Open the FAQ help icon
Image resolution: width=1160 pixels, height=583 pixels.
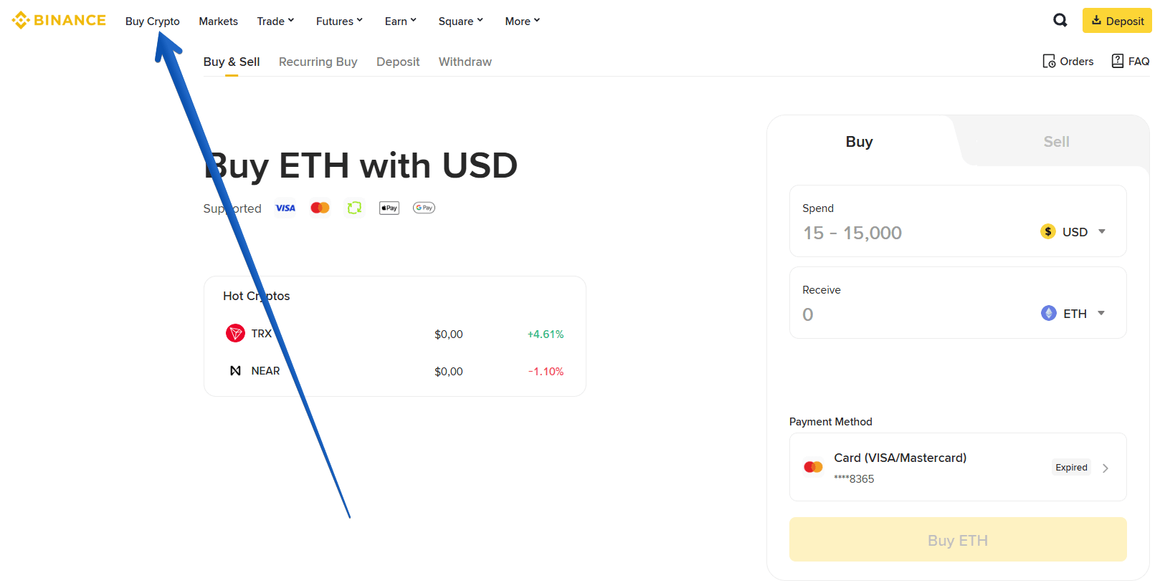click(1118, 61)
